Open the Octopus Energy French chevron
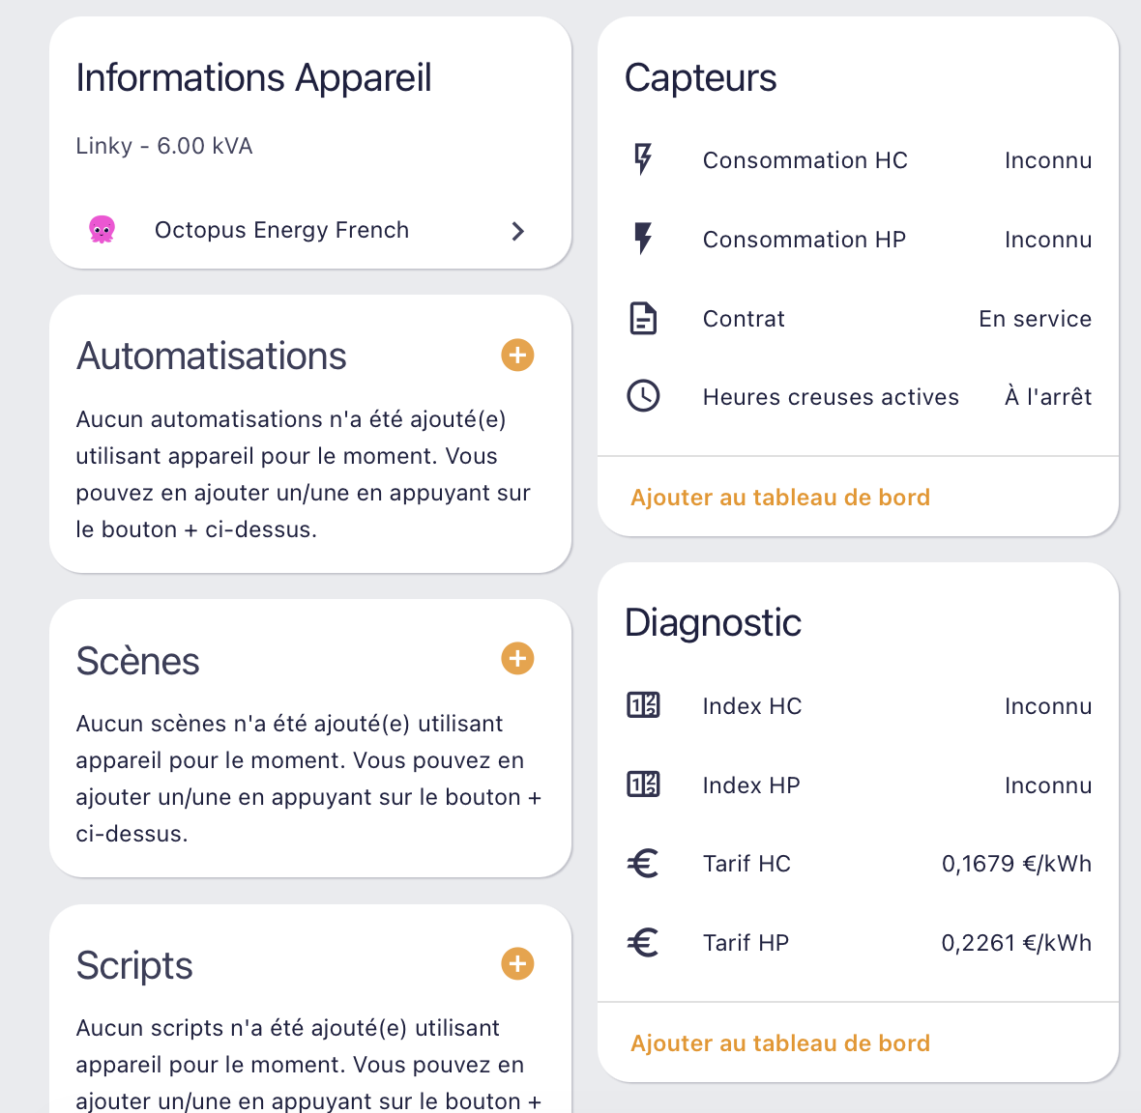Image resolution: width=1141 pixels, height=1113 pixels. (x=518, y=231)
